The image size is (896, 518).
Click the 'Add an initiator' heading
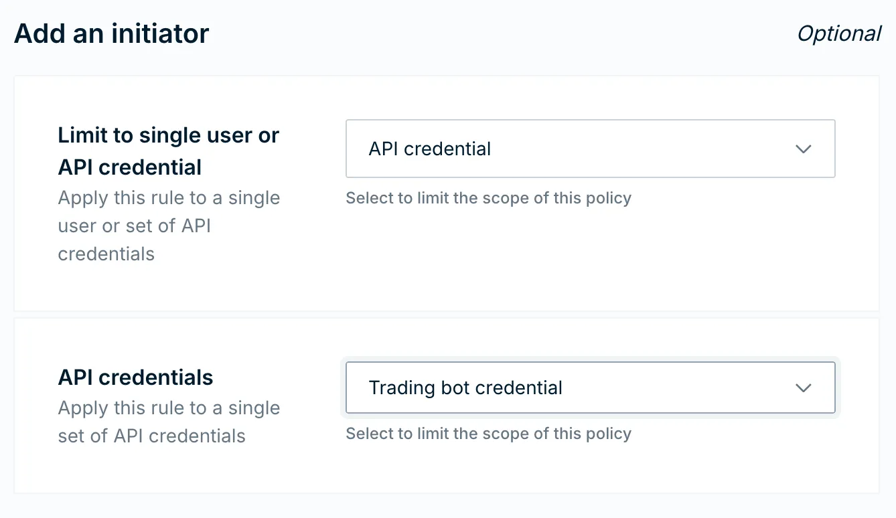coord(111,33)
